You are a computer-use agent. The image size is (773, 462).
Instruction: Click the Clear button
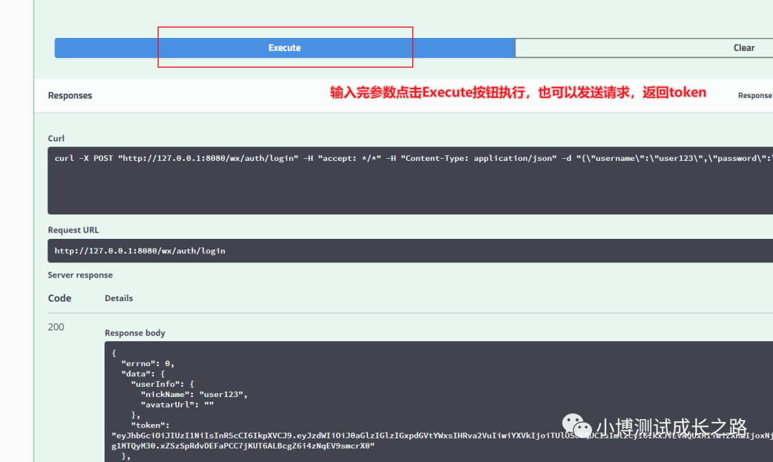644,48
